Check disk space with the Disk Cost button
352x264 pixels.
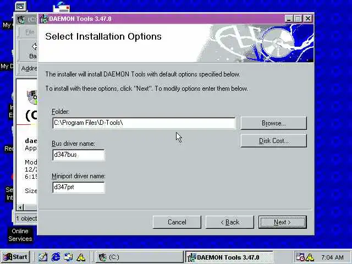pos(273,141)
